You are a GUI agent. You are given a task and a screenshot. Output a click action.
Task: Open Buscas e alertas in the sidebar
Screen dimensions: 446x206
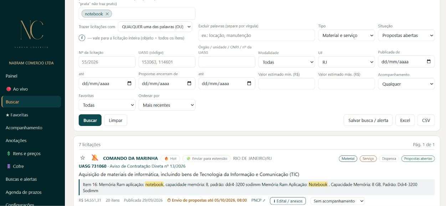21,179
